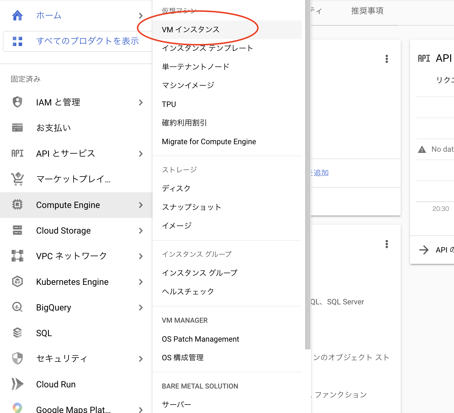Expand the セキュリティ submenu chevron
The height and width of the screenshot is (413, 454).
141,359
